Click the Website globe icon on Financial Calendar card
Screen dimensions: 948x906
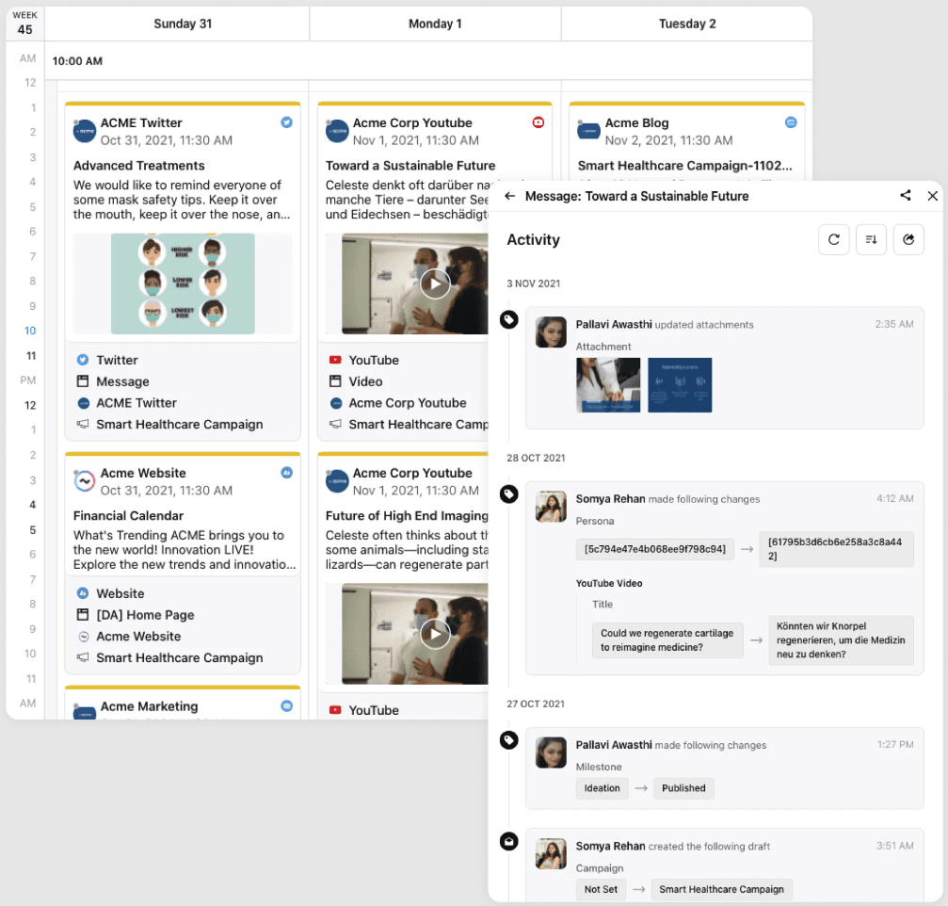(85, 594)
